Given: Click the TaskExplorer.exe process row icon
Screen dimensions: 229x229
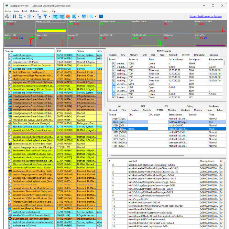Looking at the screenshot, I should pos(10,72).
